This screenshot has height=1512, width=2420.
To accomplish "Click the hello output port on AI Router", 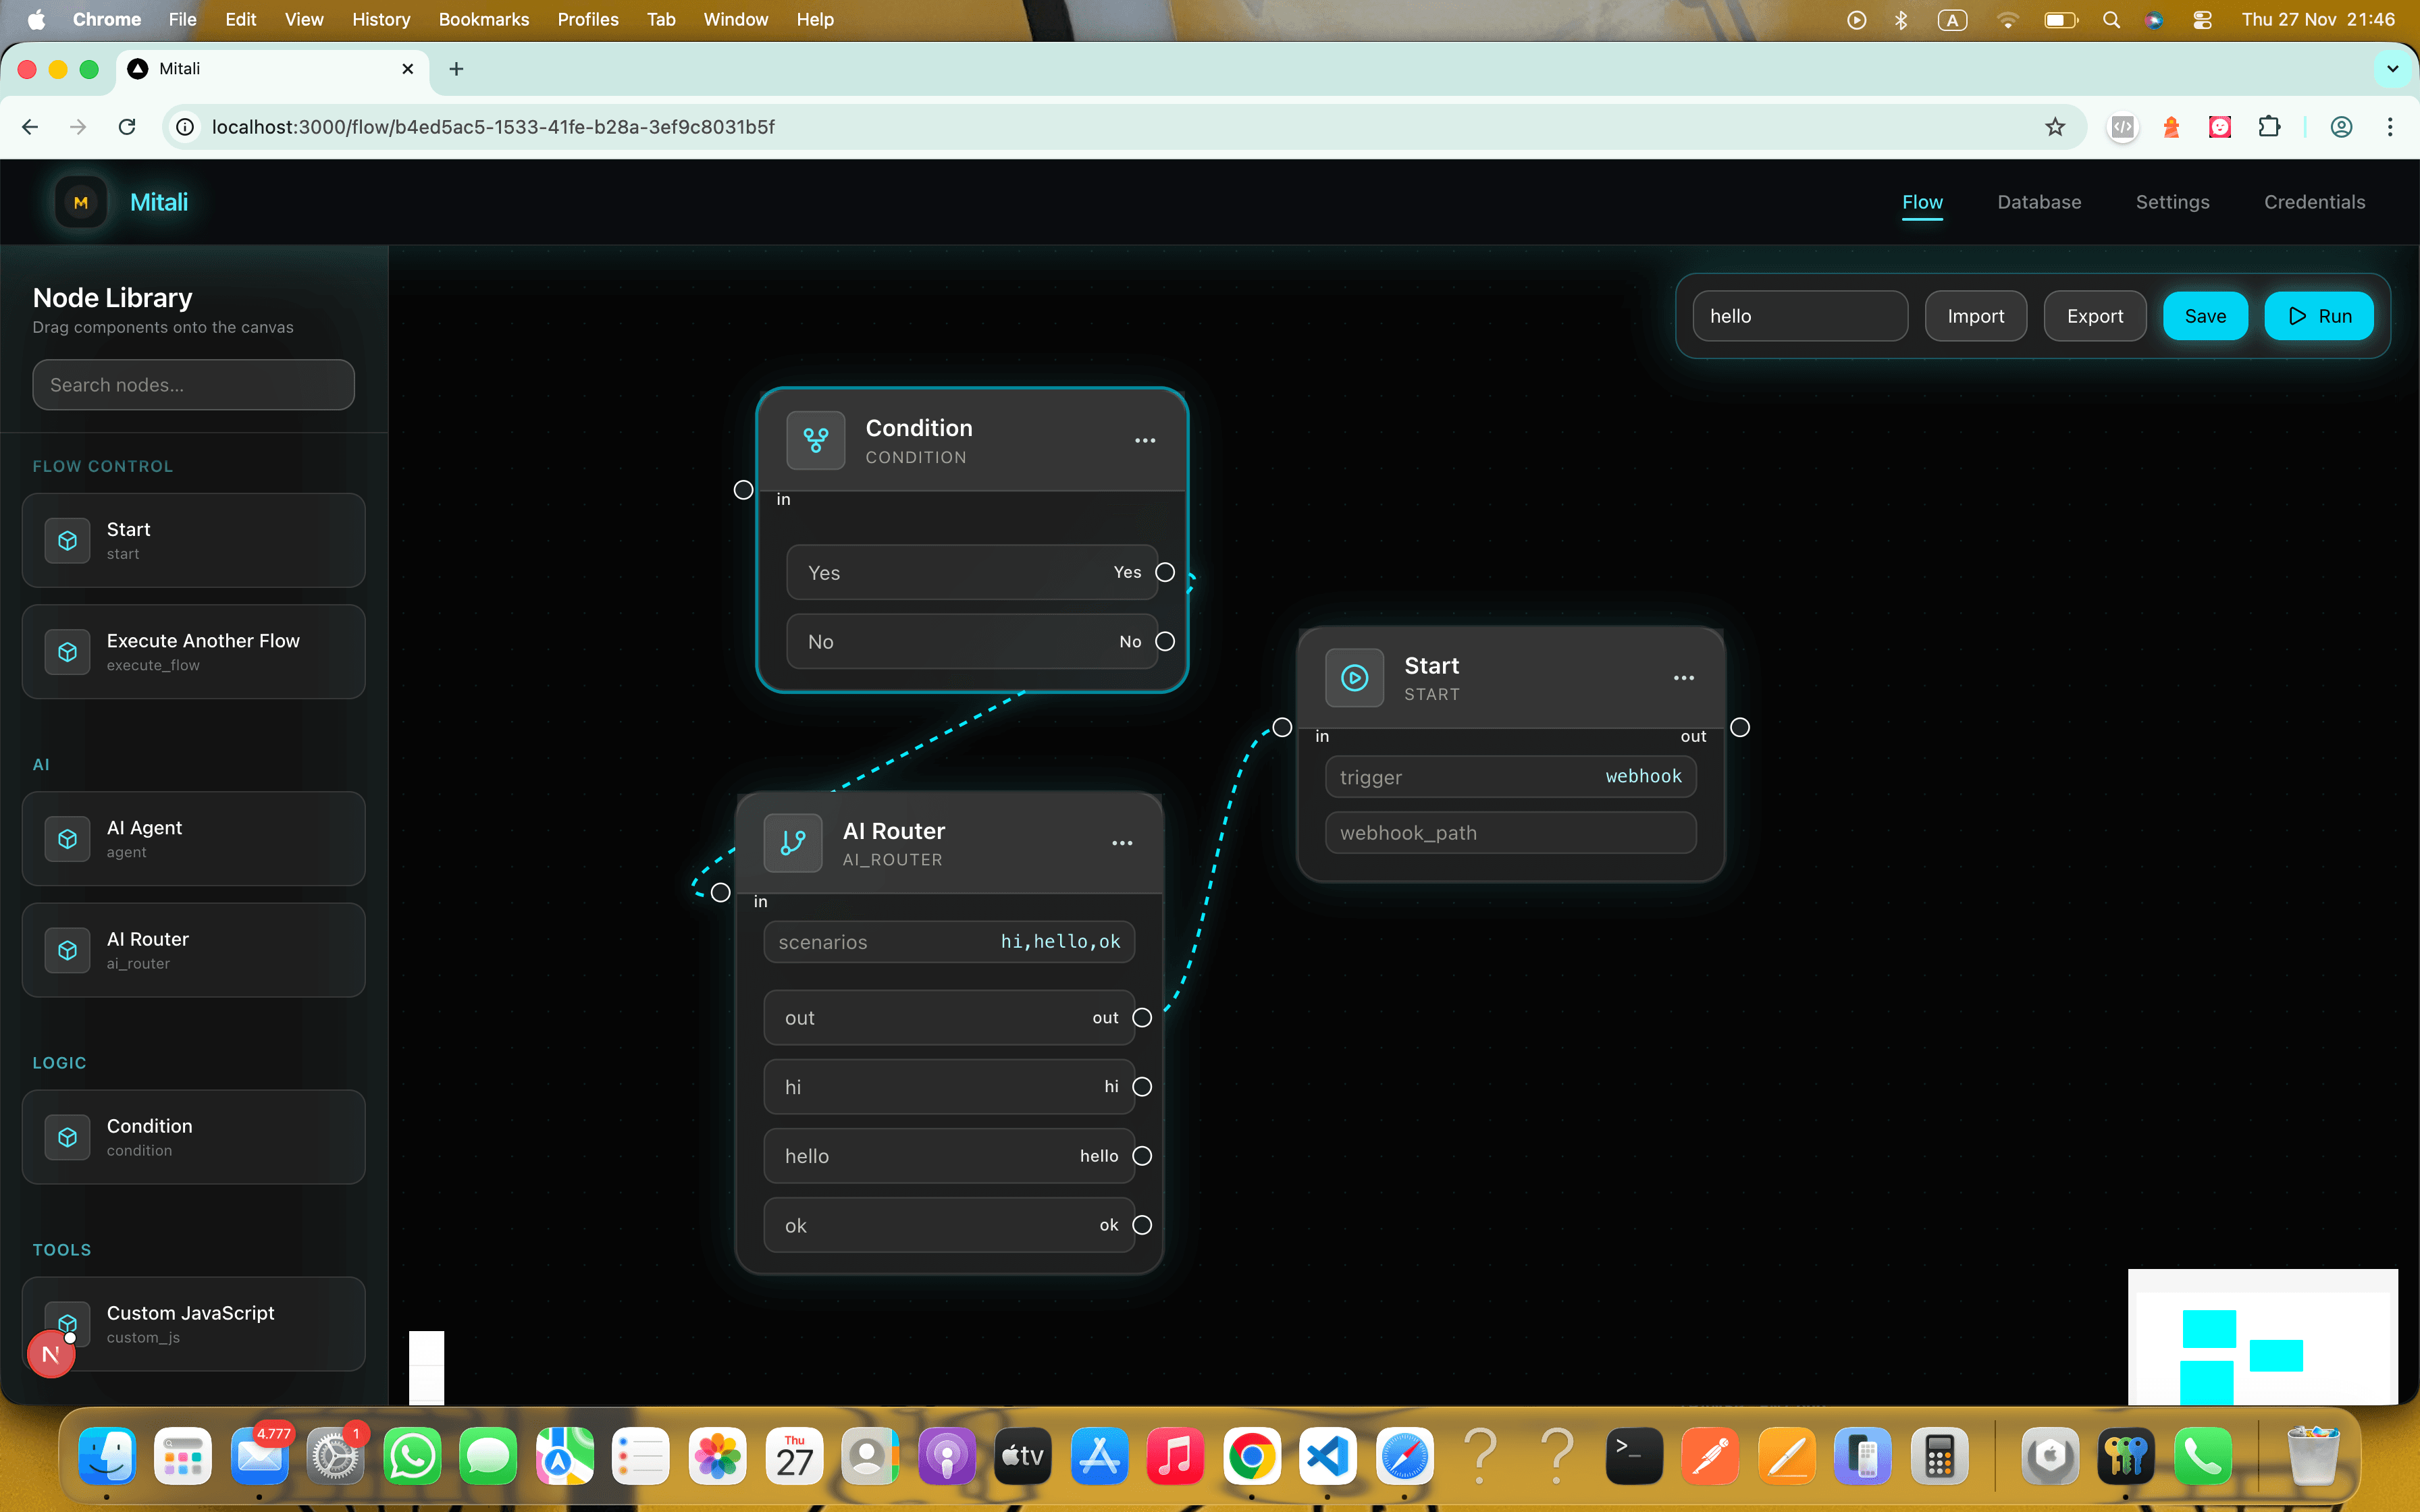I will (x=1141, y=1155).
